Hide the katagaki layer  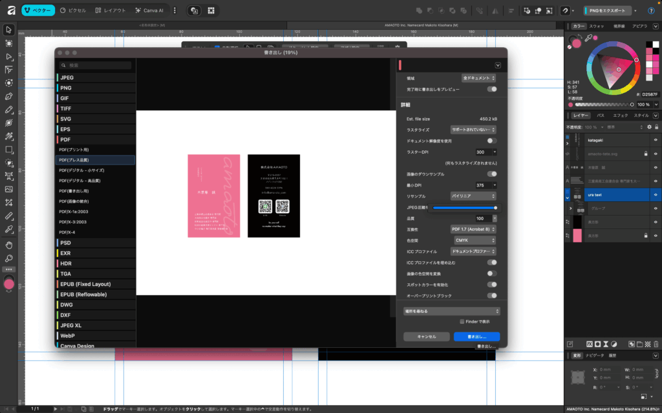point(655,139)
